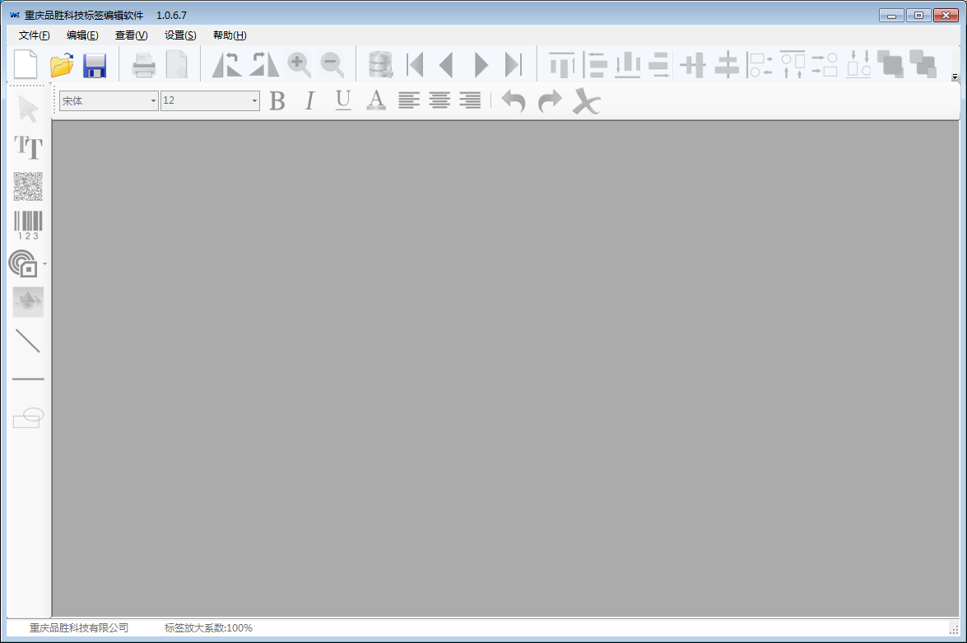Jump to the first record
967x643 pixels.
tap(415, 65)
